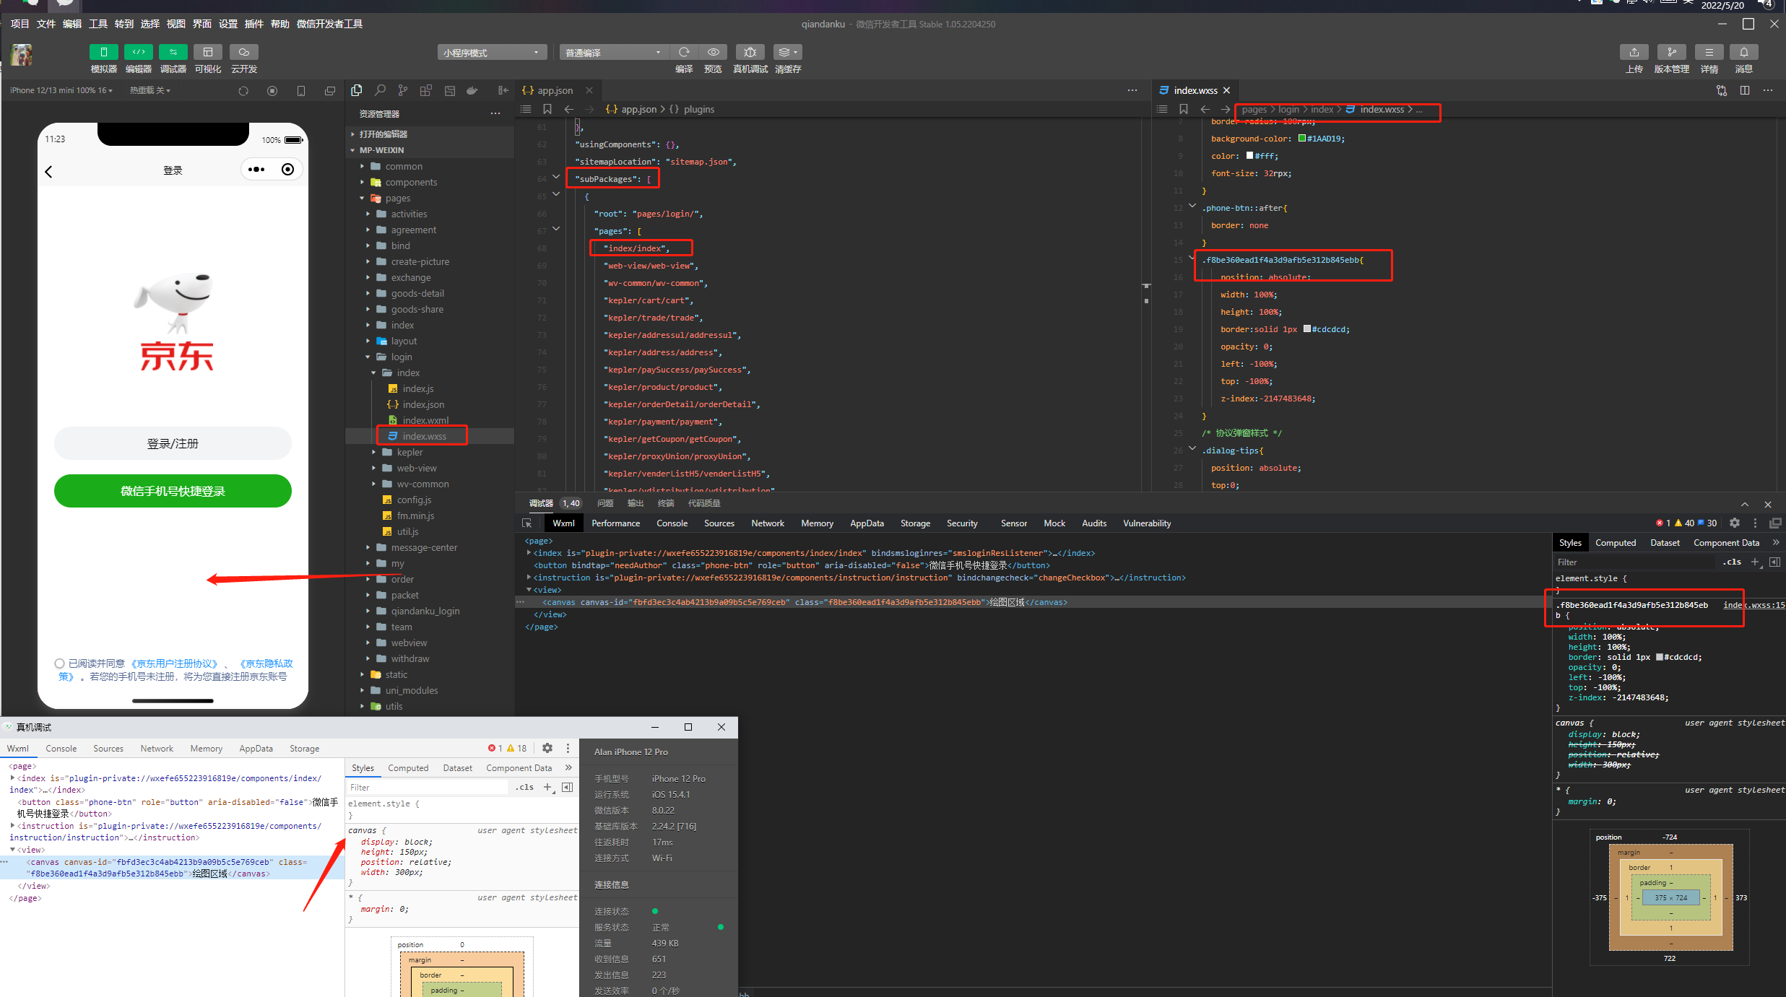Click the upload icon in the toolbar
This screenshot has width=1786, height=997.
[1634, 52]
